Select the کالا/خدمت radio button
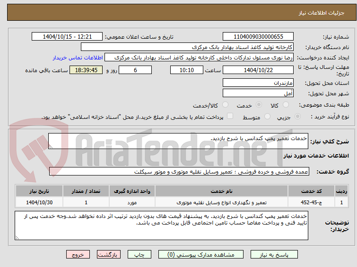Screen dimensions: 357x267 225,105
